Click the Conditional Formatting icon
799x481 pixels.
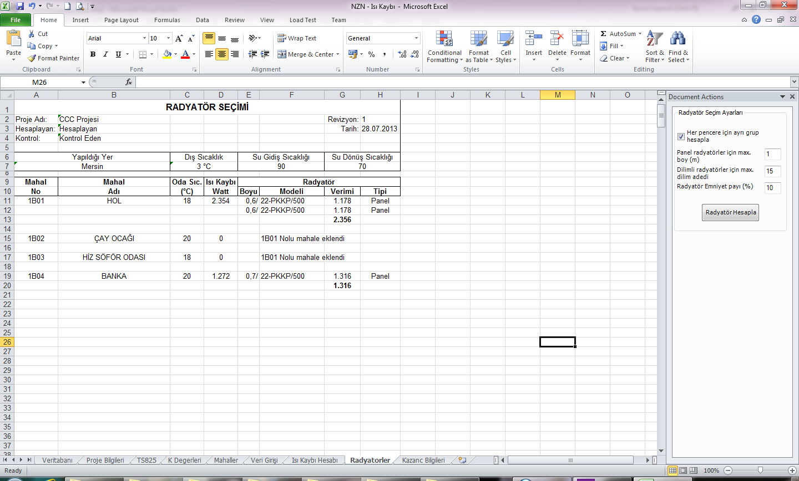pyautogui.click(x=444, y=39)
